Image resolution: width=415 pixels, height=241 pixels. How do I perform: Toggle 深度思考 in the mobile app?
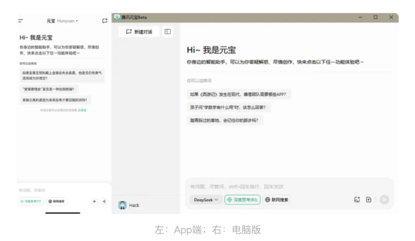pos(31,201)
